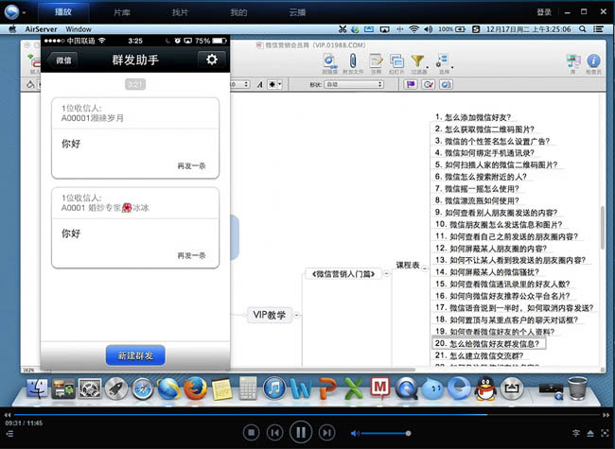Open Firefox from the Dock
This screenshot has height=449, width=615.
pyautogui.click(x=195, y=388)
